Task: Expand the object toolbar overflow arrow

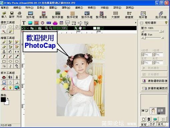Action: 136,23
